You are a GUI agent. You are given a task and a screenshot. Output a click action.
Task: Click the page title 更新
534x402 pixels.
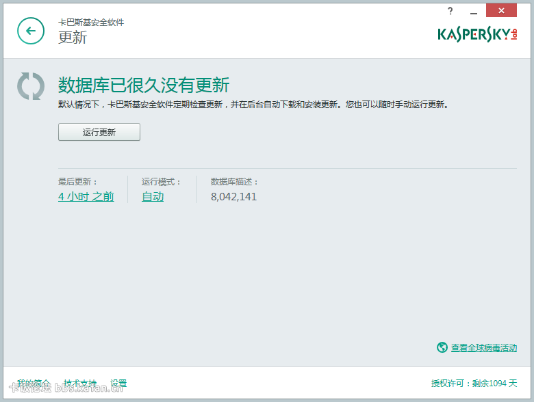pos(73,38)
